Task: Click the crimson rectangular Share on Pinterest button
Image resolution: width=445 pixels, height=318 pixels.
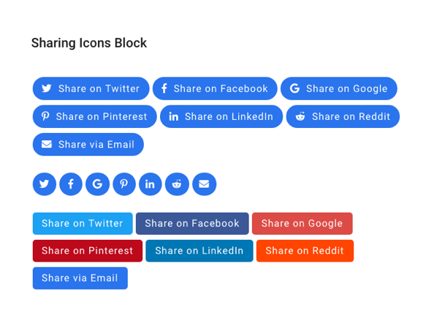Action: pos(87,251)
